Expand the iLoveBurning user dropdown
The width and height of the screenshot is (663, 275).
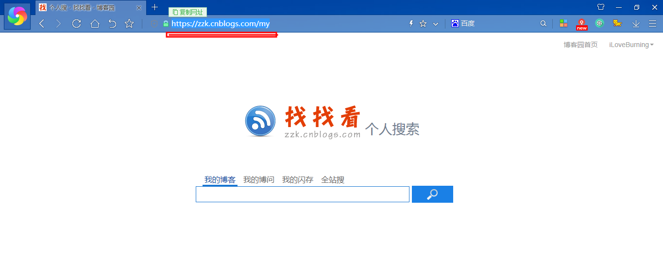[631, 45]
